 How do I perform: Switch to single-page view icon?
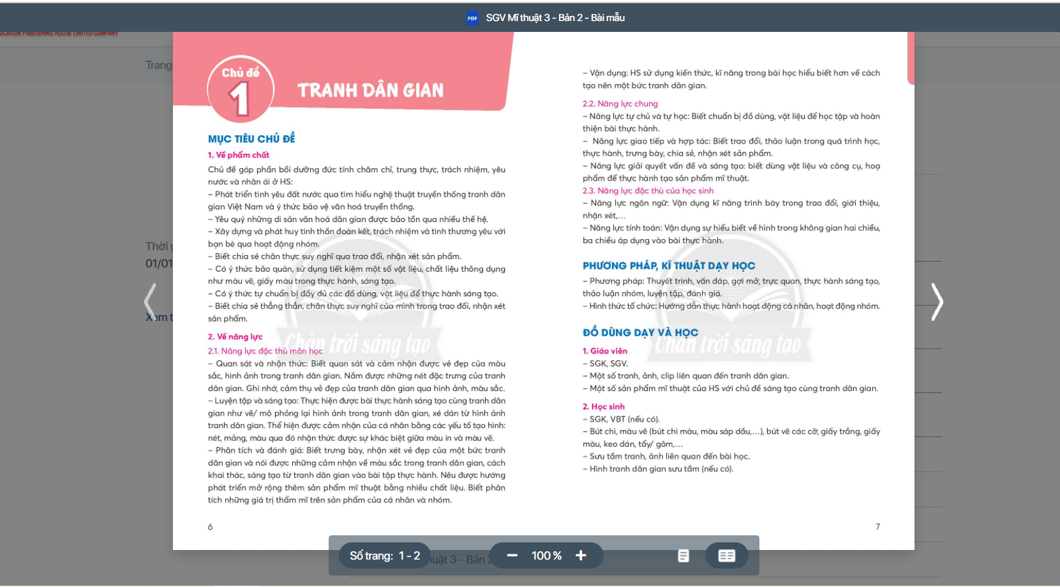click(683, 556)
